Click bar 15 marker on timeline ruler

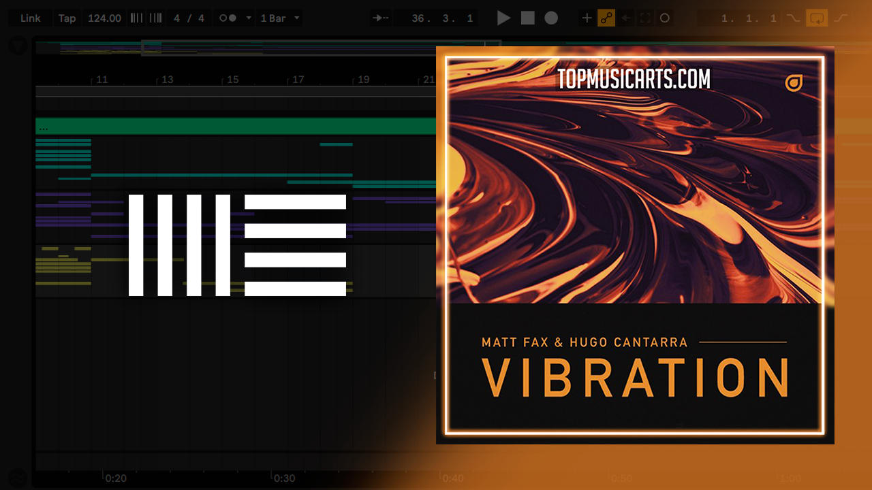click(x=232, y=80)
